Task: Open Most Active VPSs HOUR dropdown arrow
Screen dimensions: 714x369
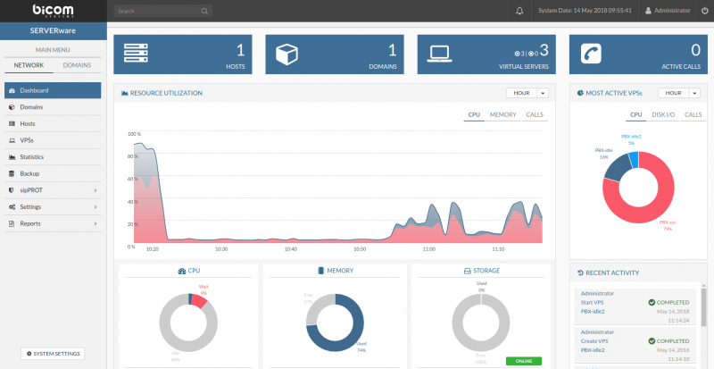Action: pos(694,93)
